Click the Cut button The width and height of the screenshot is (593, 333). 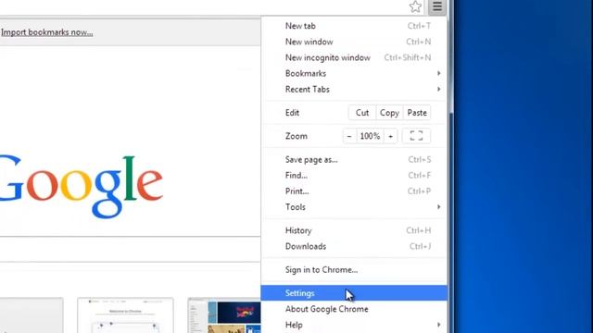click(x=362, y=113)
